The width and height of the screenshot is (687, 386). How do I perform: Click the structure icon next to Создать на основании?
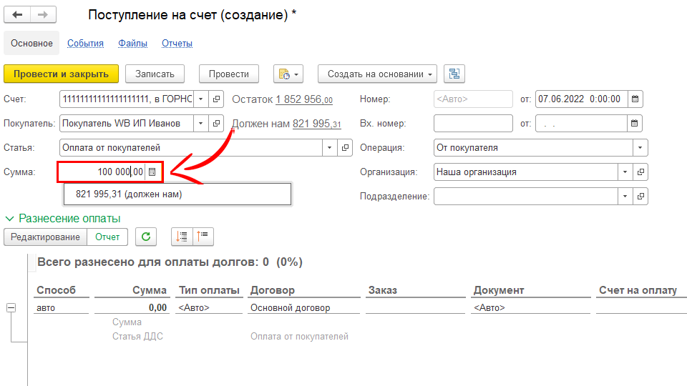(454, 74)
